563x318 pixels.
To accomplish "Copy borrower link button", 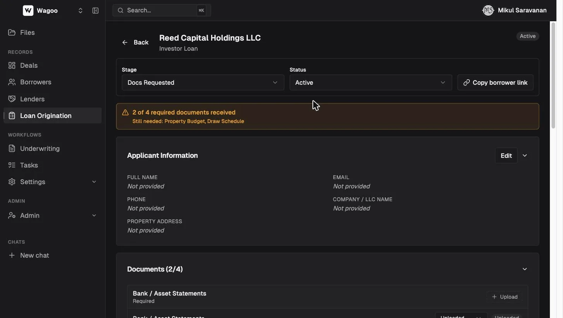I will [495, 82].
